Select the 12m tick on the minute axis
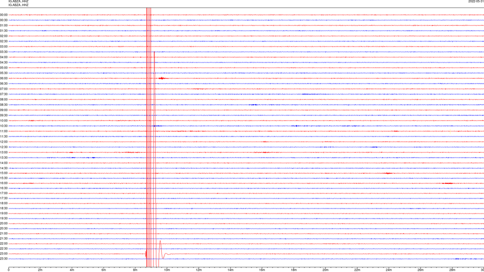Screen dimensions: 484x272 [x=199, y=270]
